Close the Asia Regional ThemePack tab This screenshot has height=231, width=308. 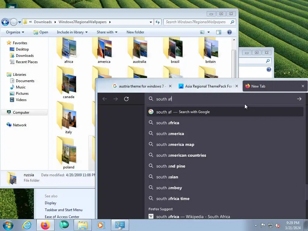tap(237, 86)
